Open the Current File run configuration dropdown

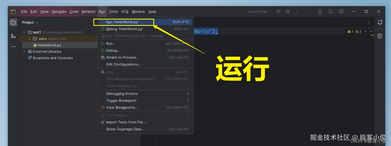click(x=259, y=11)
